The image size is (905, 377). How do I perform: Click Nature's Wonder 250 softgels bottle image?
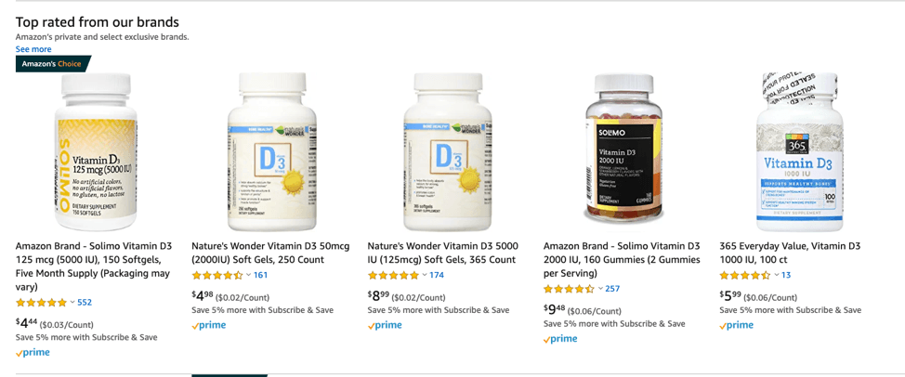272,152
